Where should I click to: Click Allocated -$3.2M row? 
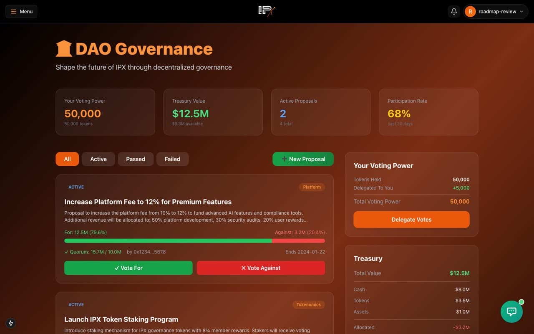click(411, 327)
